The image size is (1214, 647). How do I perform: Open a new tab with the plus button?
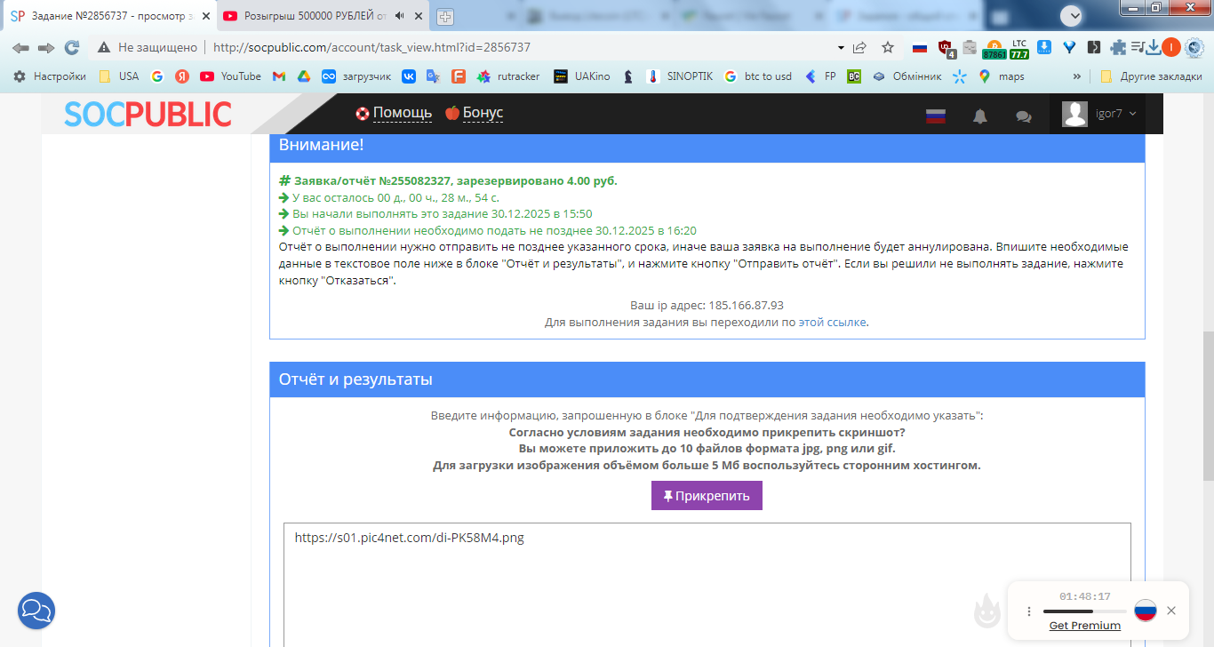pyautogui.click(x=445, y=17)
